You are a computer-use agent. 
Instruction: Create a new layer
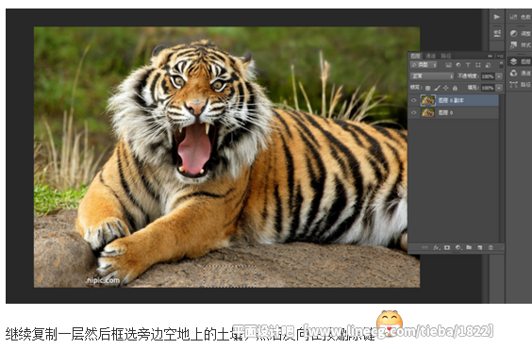point(480,247)
